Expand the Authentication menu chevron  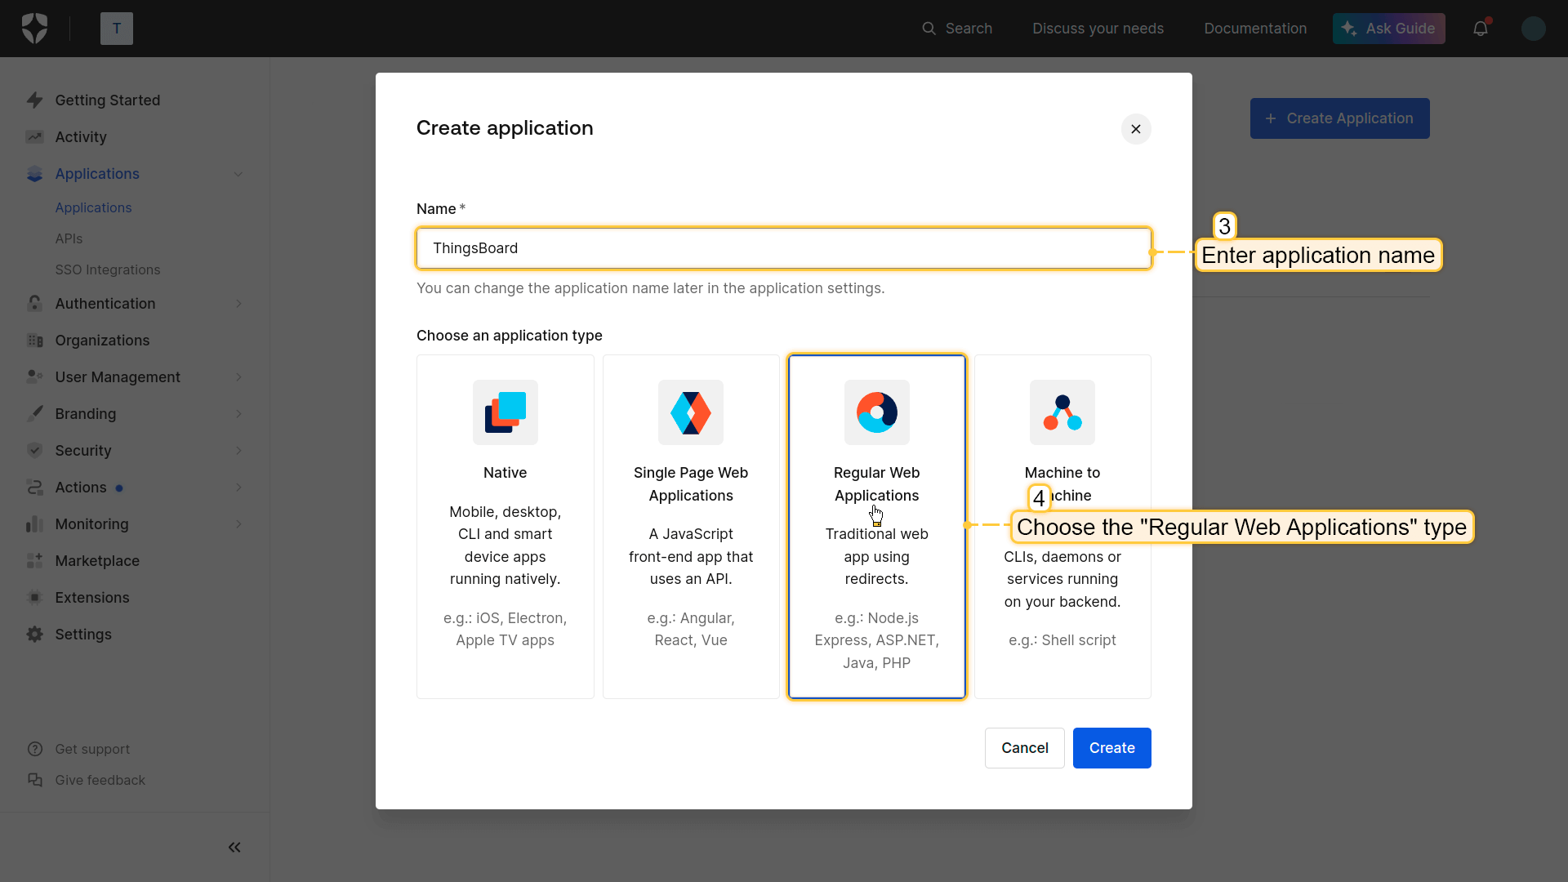pos(238,304)
